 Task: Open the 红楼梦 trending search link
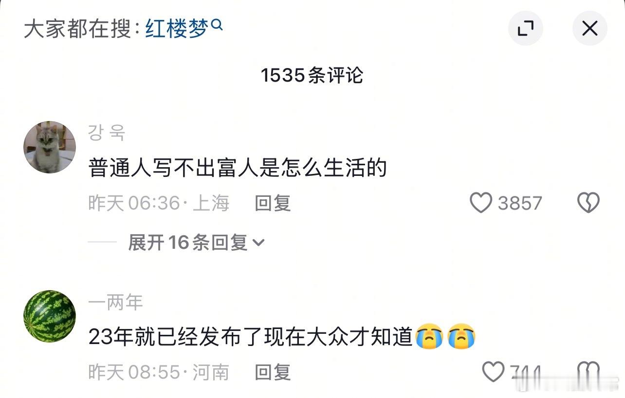(177, 28)
